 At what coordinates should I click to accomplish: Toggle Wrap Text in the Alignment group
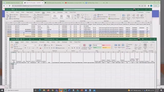(59, 45)
